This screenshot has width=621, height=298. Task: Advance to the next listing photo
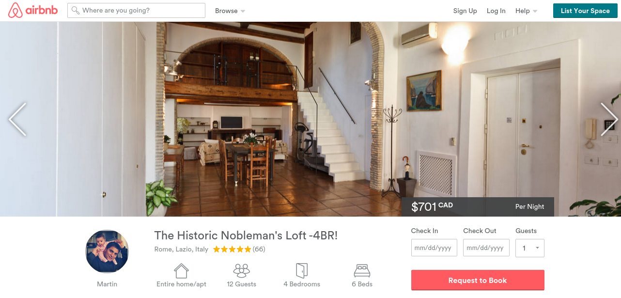pos(609,119)
